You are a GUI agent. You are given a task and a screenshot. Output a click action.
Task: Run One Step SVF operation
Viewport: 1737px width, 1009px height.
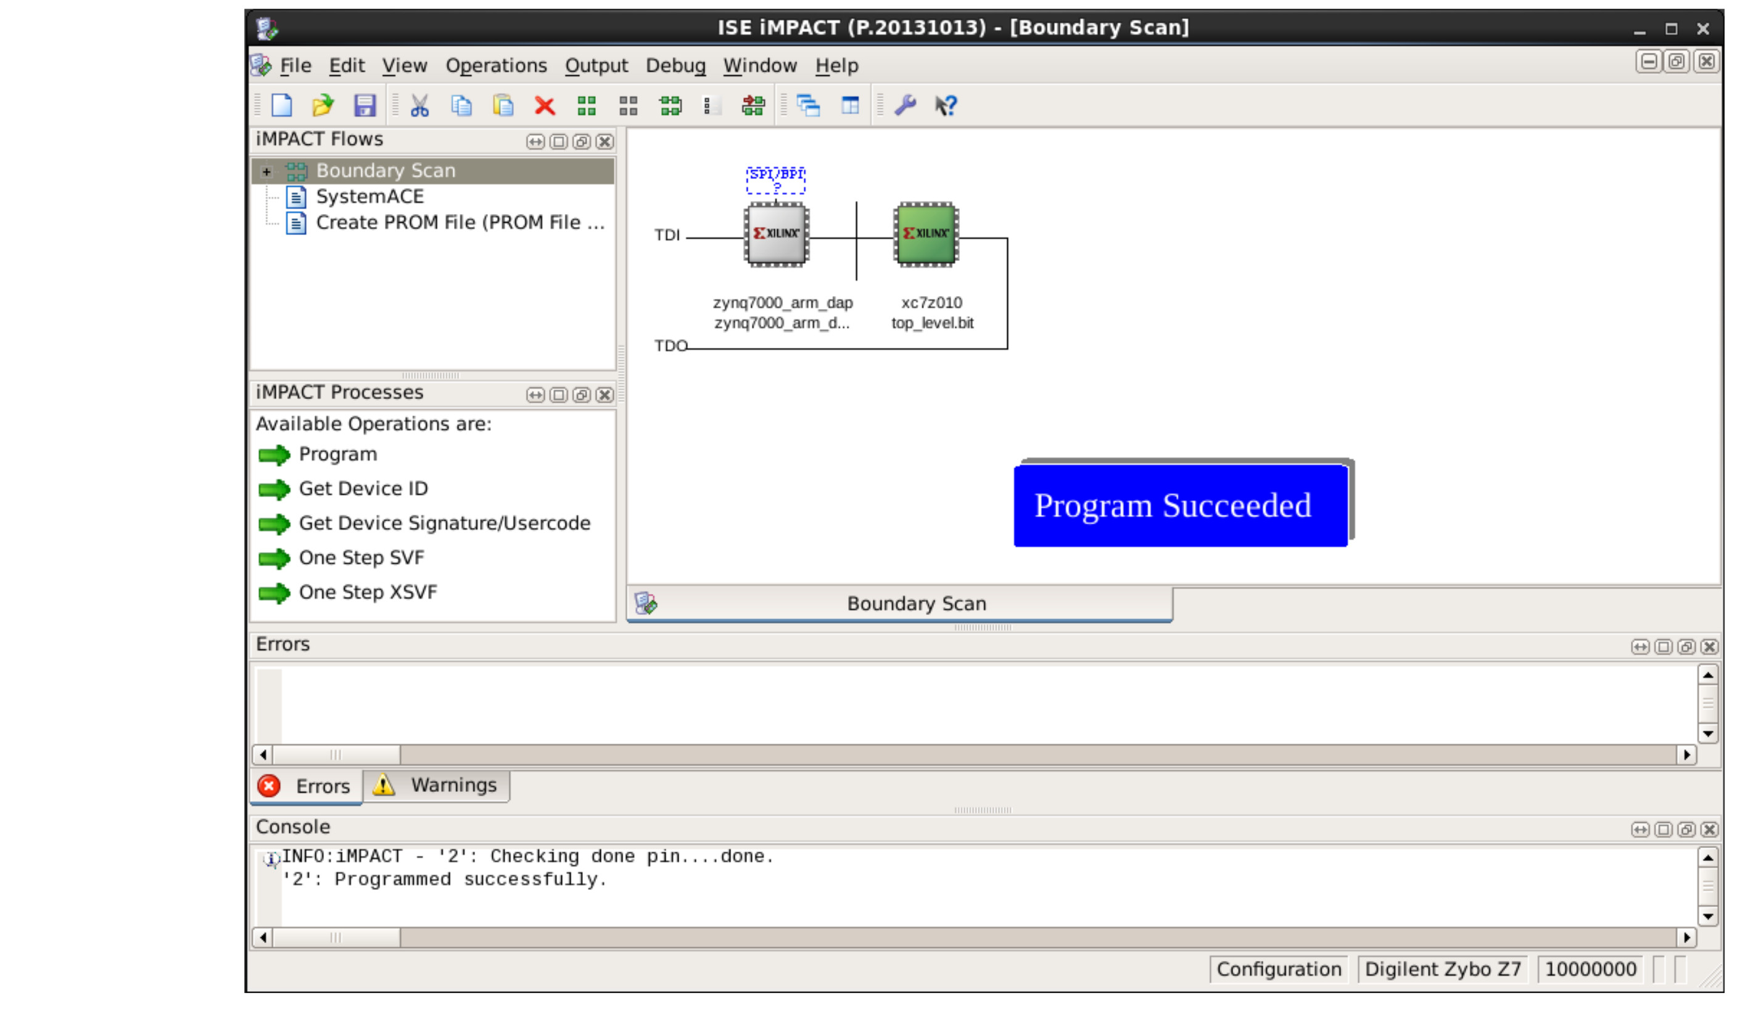click(362, 558)
